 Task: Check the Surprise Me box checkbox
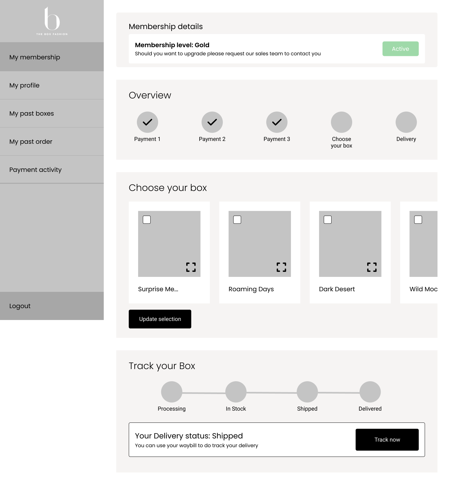[147, 220]
